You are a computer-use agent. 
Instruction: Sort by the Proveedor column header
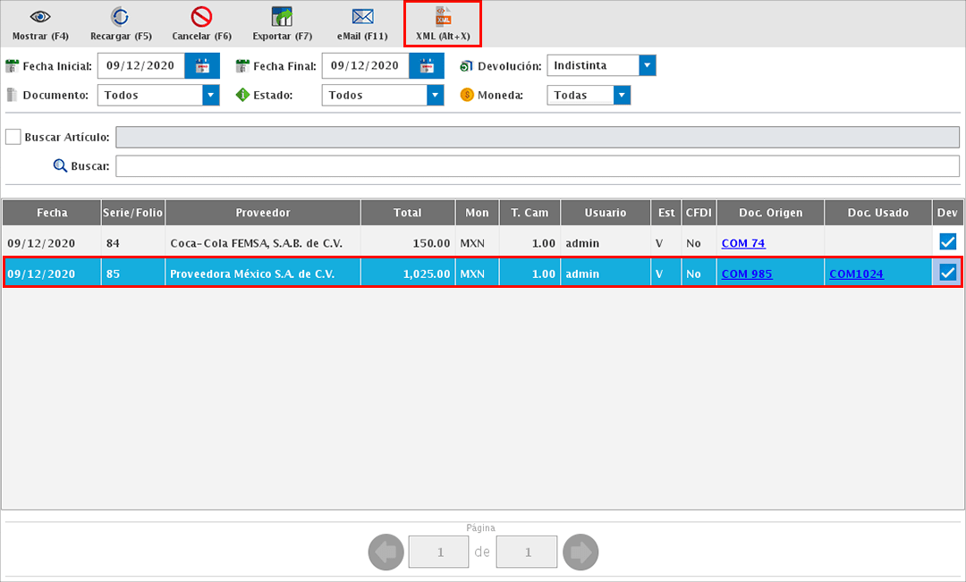click(x=262, y=212)
